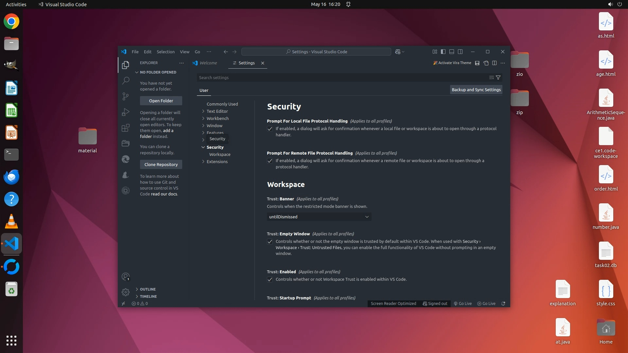This screenshot has width=628, height=353.
Task: Uncheck Prompt For Remote File Protocol Handling
Action: point(270,161)
